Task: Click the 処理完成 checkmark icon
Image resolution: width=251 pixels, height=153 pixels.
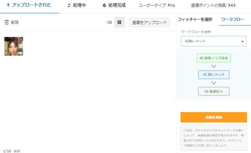Action: pyautogui.click(x=104, y=5)
